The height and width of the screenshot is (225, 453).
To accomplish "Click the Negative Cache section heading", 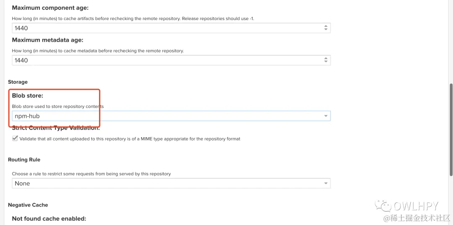I will (x=28, y=205).
